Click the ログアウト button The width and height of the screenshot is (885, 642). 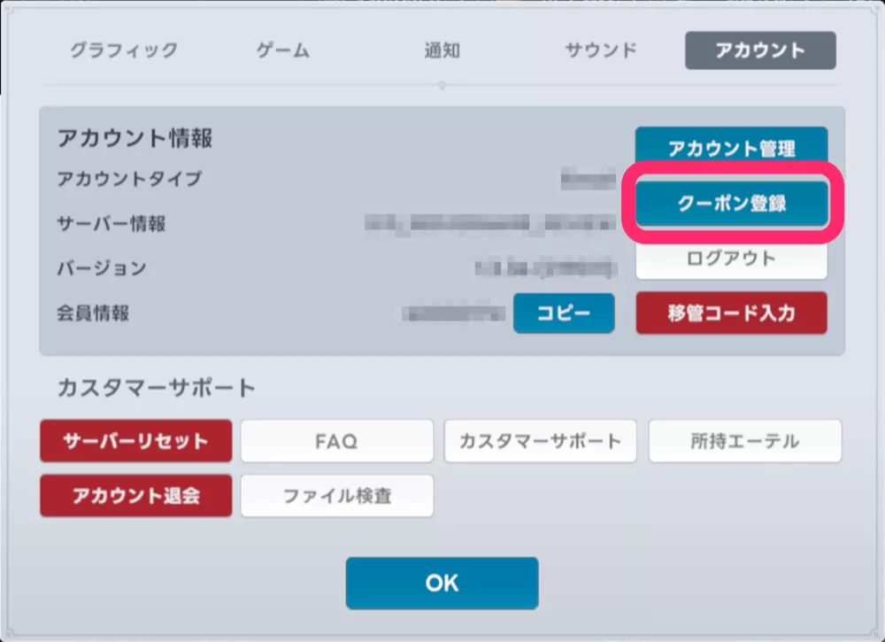731,260
